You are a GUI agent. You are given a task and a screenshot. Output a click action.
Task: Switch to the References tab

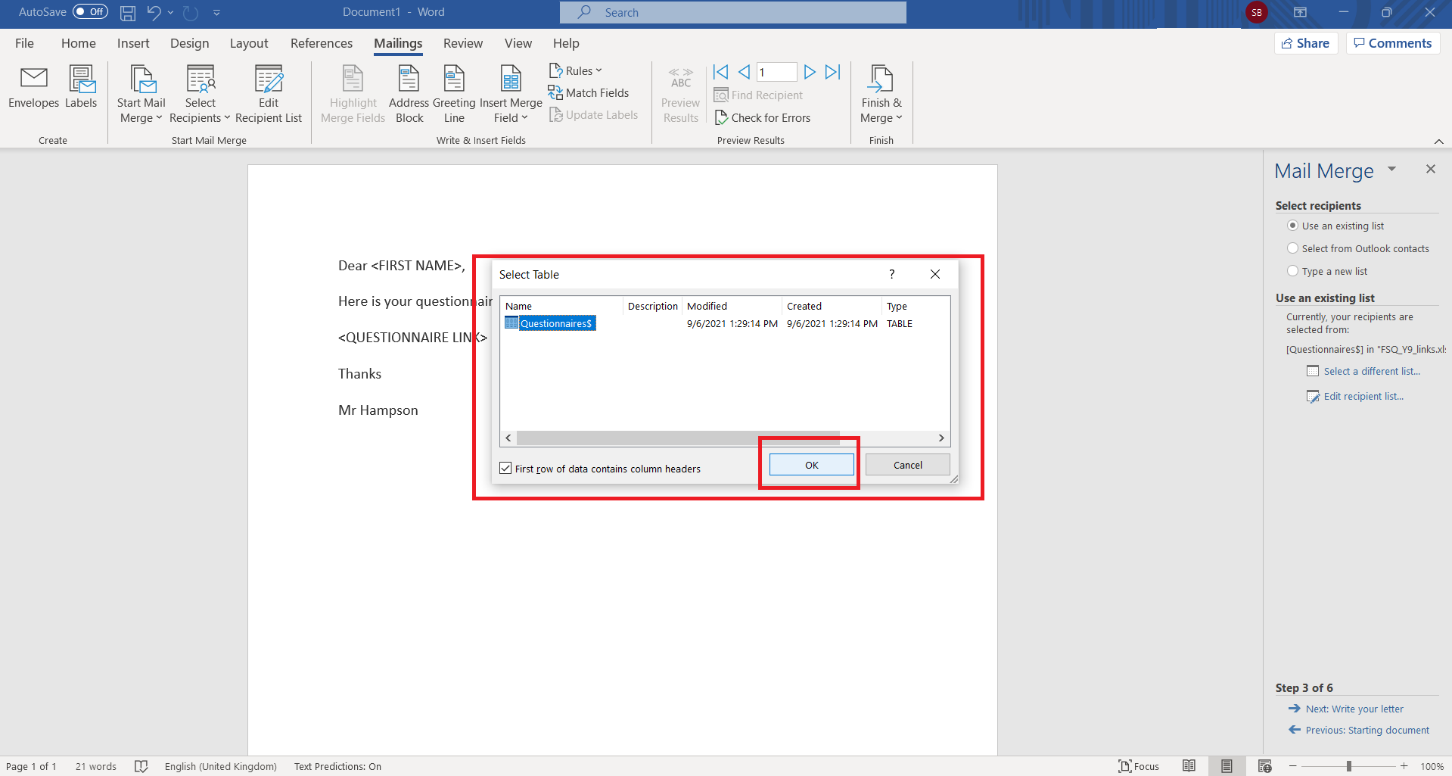[321, 44]
